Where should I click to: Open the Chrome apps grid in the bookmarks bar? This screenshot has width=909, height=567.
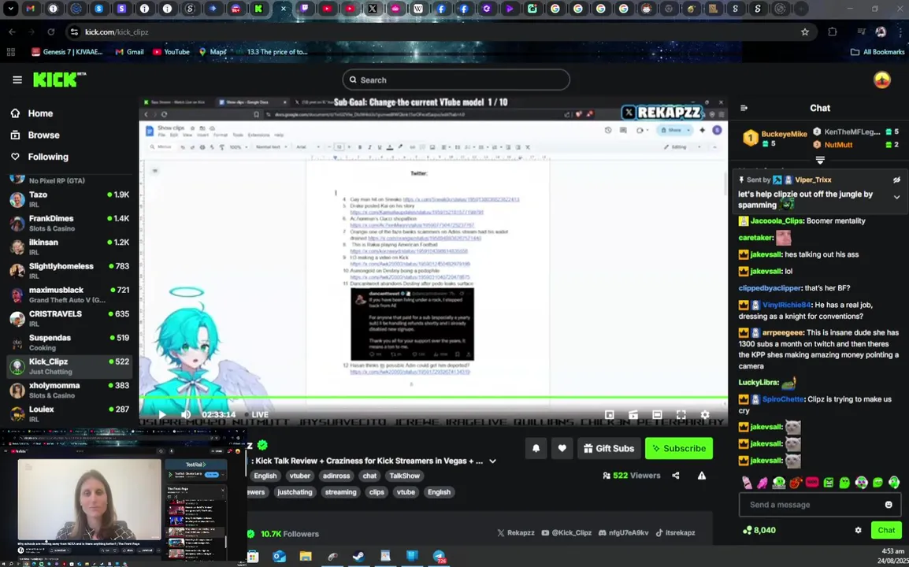(x=11, y=52)
